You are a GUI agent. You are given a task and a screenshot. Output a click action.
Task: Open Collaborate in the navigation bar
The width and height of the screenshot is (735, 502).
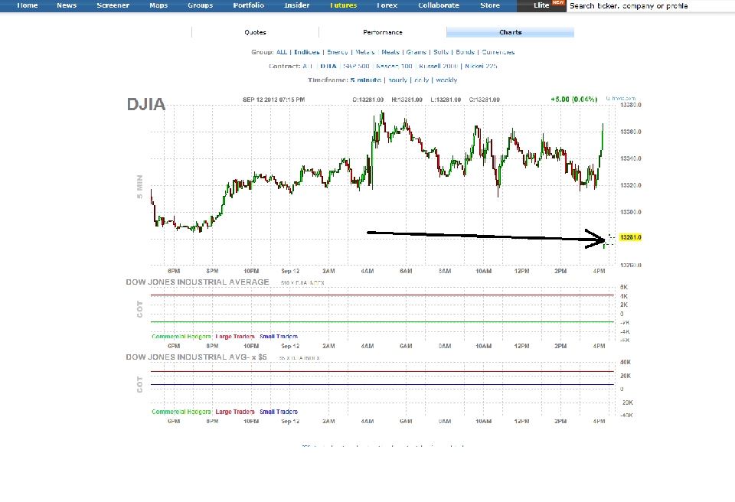(x=439, y=5)
